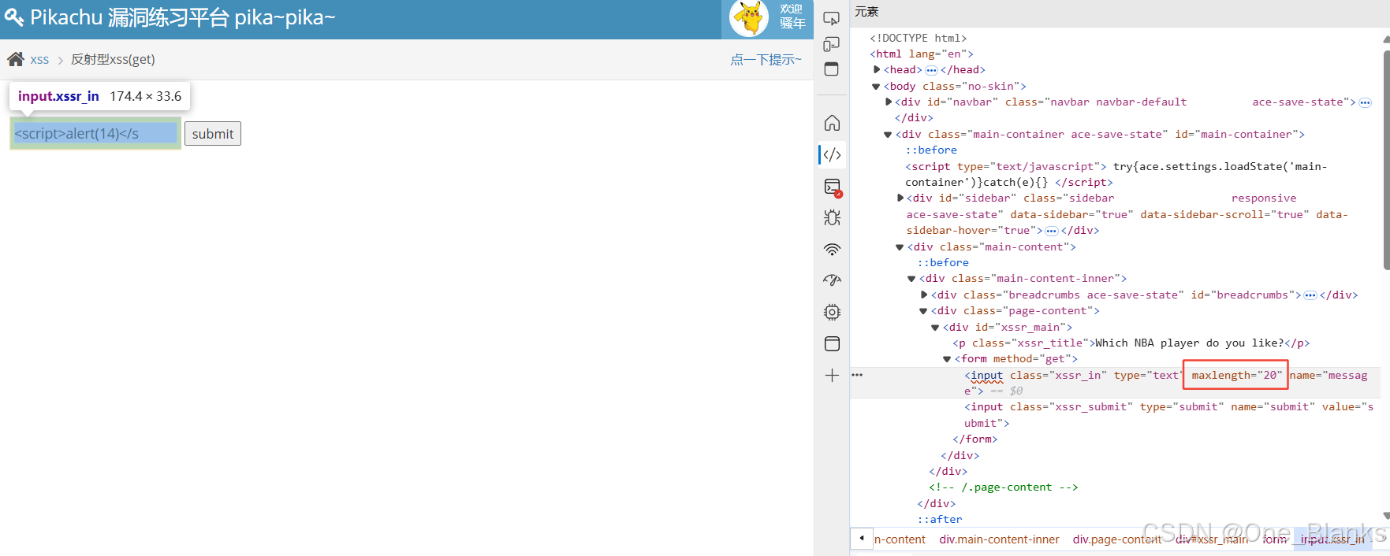Collapse the body class="no-skin" node
The height and width of the screenshot is (556, 1390).
point(876,86)
